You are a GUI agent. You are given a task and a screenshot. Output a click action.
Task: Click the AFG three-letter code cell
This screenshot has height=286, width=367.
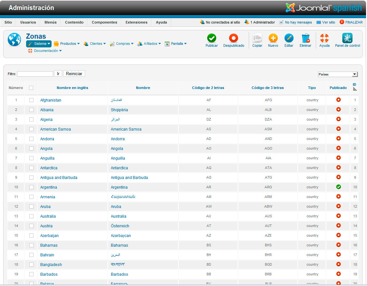click(x=268, y=100)
